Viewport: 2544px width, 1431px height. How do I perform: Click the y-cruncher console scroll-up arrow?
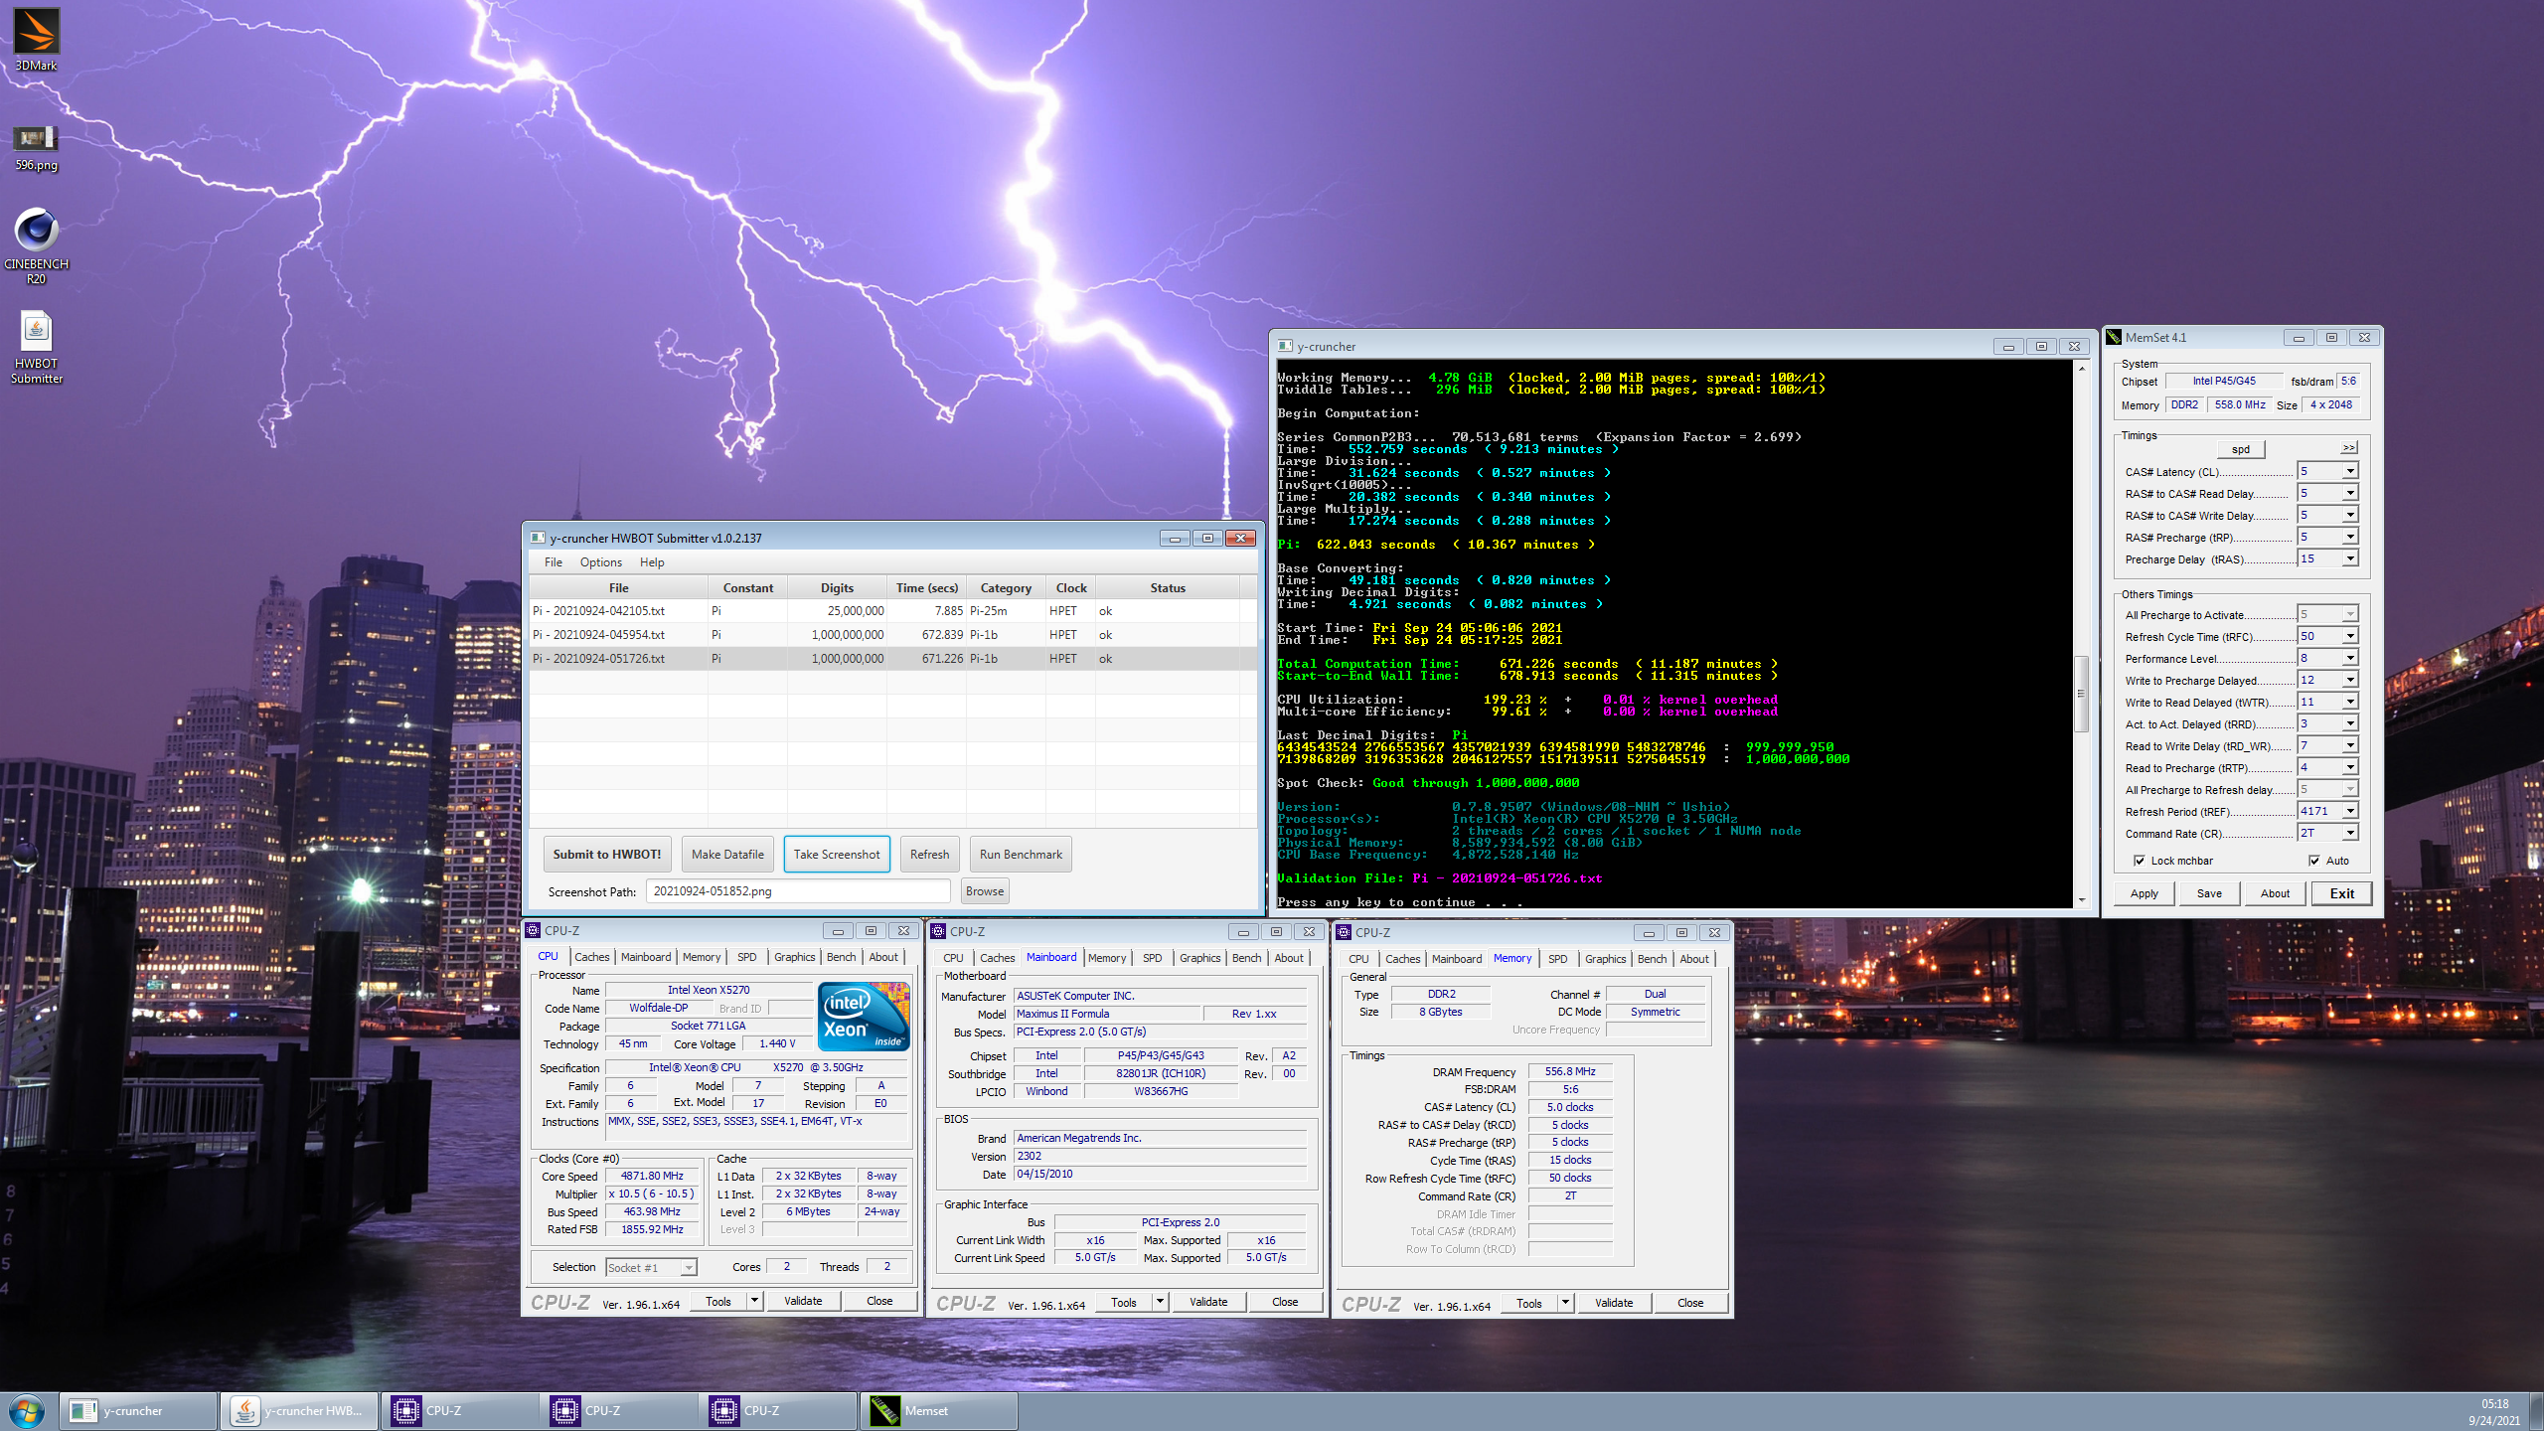click(2081, 368)
